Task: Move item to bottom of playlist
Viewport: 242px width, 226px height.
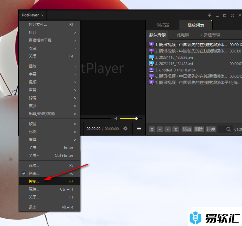Action: click(176, 129)
